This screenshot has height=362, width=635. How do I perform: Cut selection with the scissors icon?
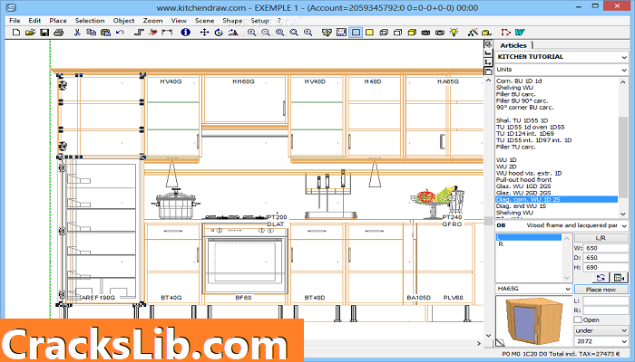tap(77, 33)
